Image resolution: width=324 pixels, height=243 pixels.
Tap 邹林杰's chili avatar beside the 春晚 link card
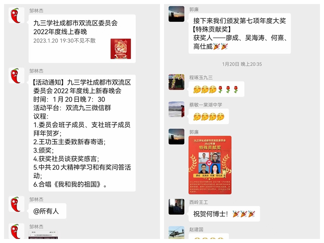click(x=17, y=15)
